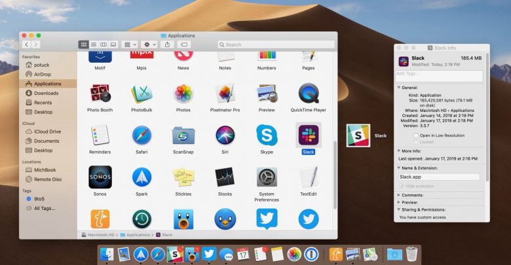The height and width of the screenshot is (265, 511).
Task: Go forward with the Finder forward arrow
Action: click(36, 44)
